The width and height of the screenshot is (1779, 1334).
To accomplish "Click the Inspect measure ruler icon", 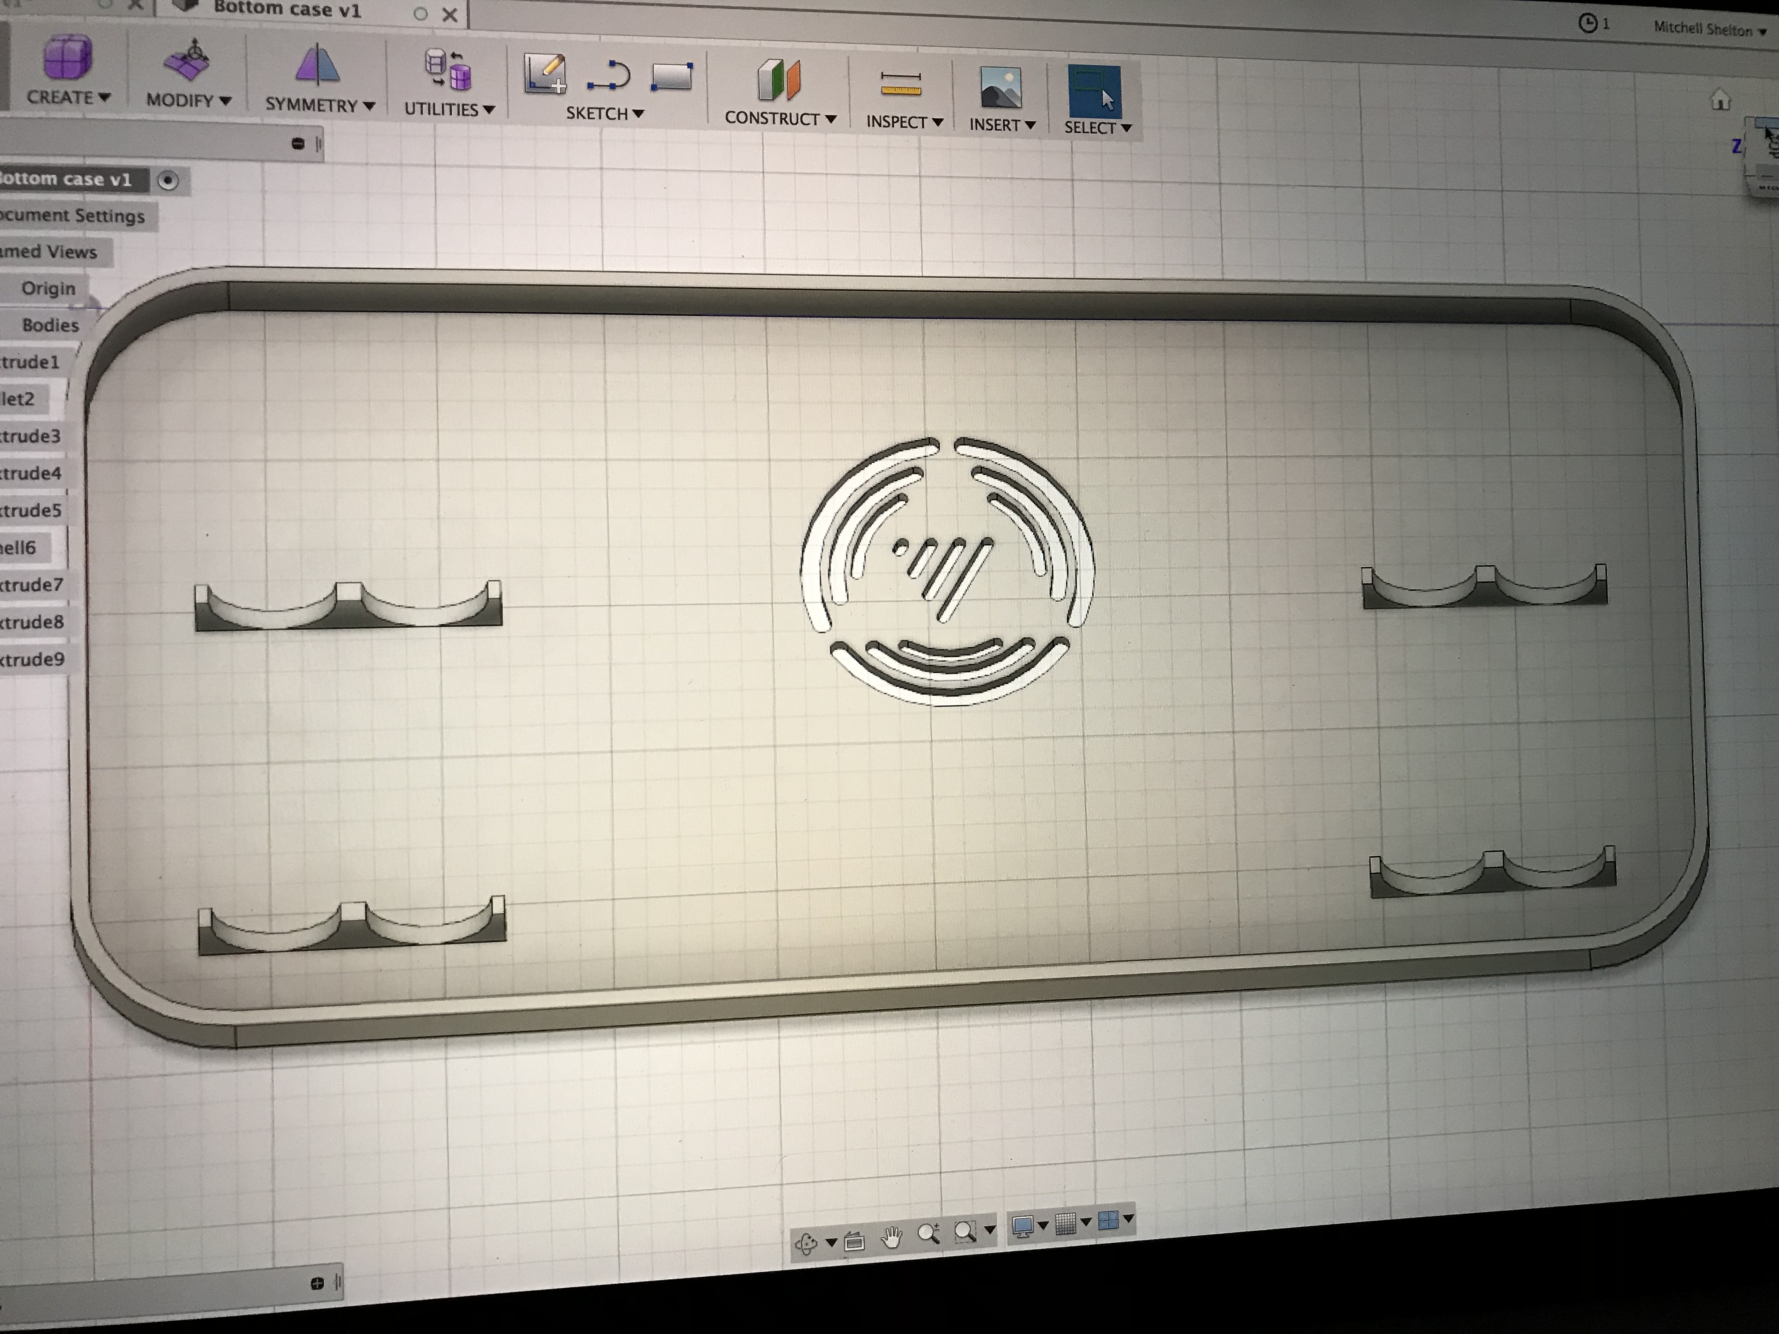I will tap(901, 84).
